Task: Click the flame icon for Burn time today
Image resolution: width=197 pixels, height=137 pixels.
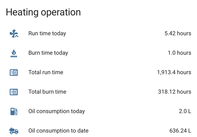Action: (x=14, y=53)
